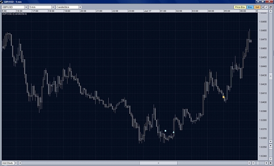274x166 pixels.
Task: Click the 1.6450 price axis label
Action: pos(263,58)
